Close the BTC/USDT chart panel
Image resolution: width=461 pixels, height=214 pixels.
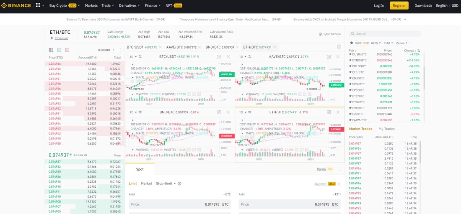pos(228,56)
